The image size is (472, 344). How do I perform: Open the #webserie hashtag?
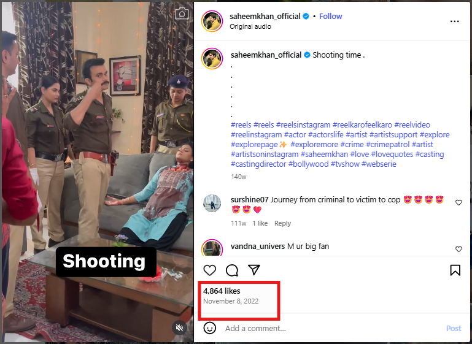click(379, 164)
